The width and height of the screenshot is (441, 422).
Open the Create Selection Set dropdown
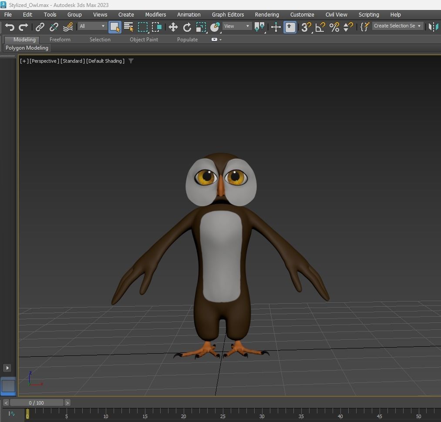coord(397,26)
